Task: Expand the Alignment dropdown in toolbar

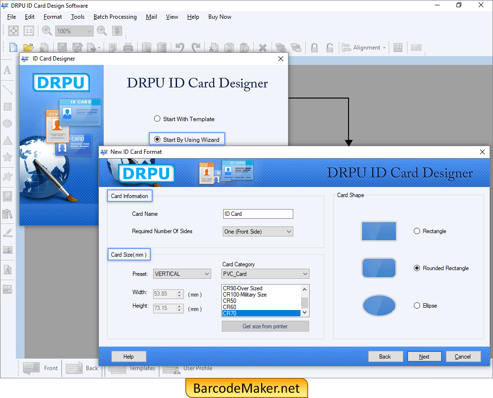Action: 364,48
